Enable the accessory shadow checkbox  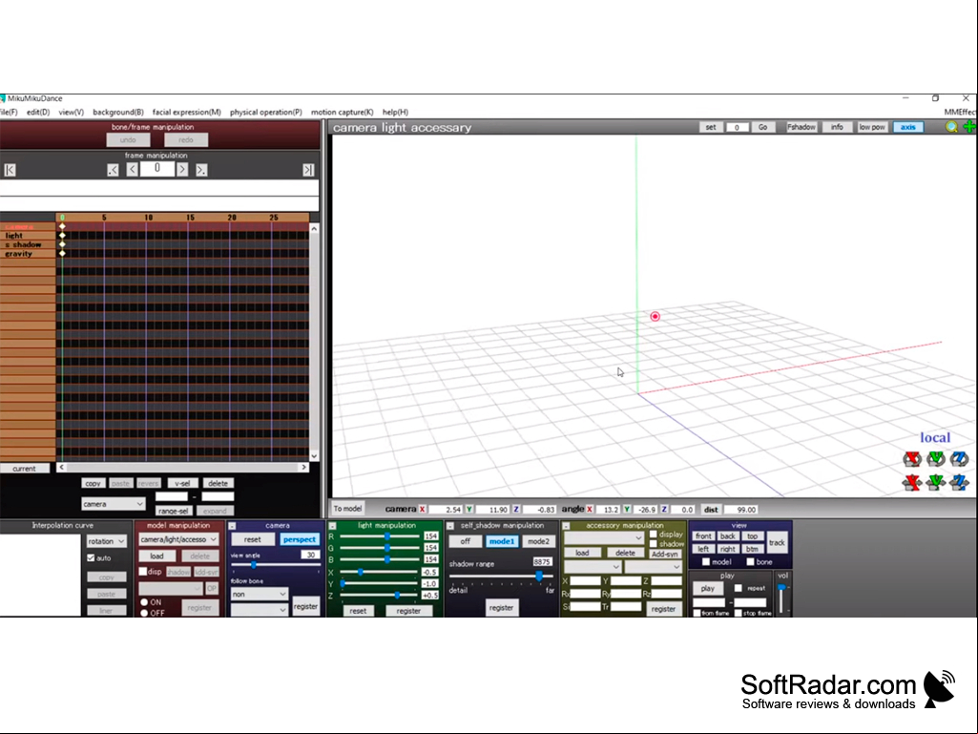[x=653, y=544]
